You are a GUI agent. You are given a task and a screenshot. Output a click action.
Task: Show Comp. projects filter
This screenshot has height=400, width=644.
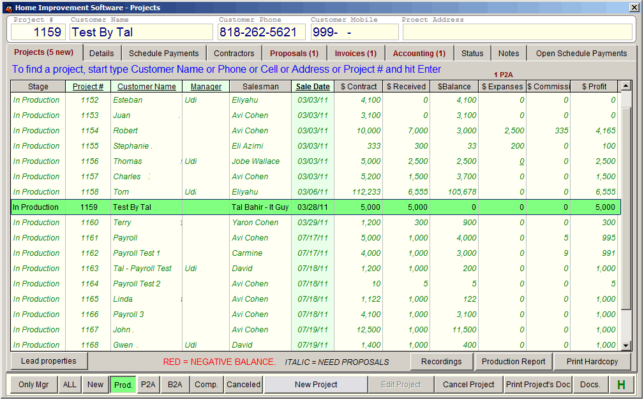click(x=206, y=385)
